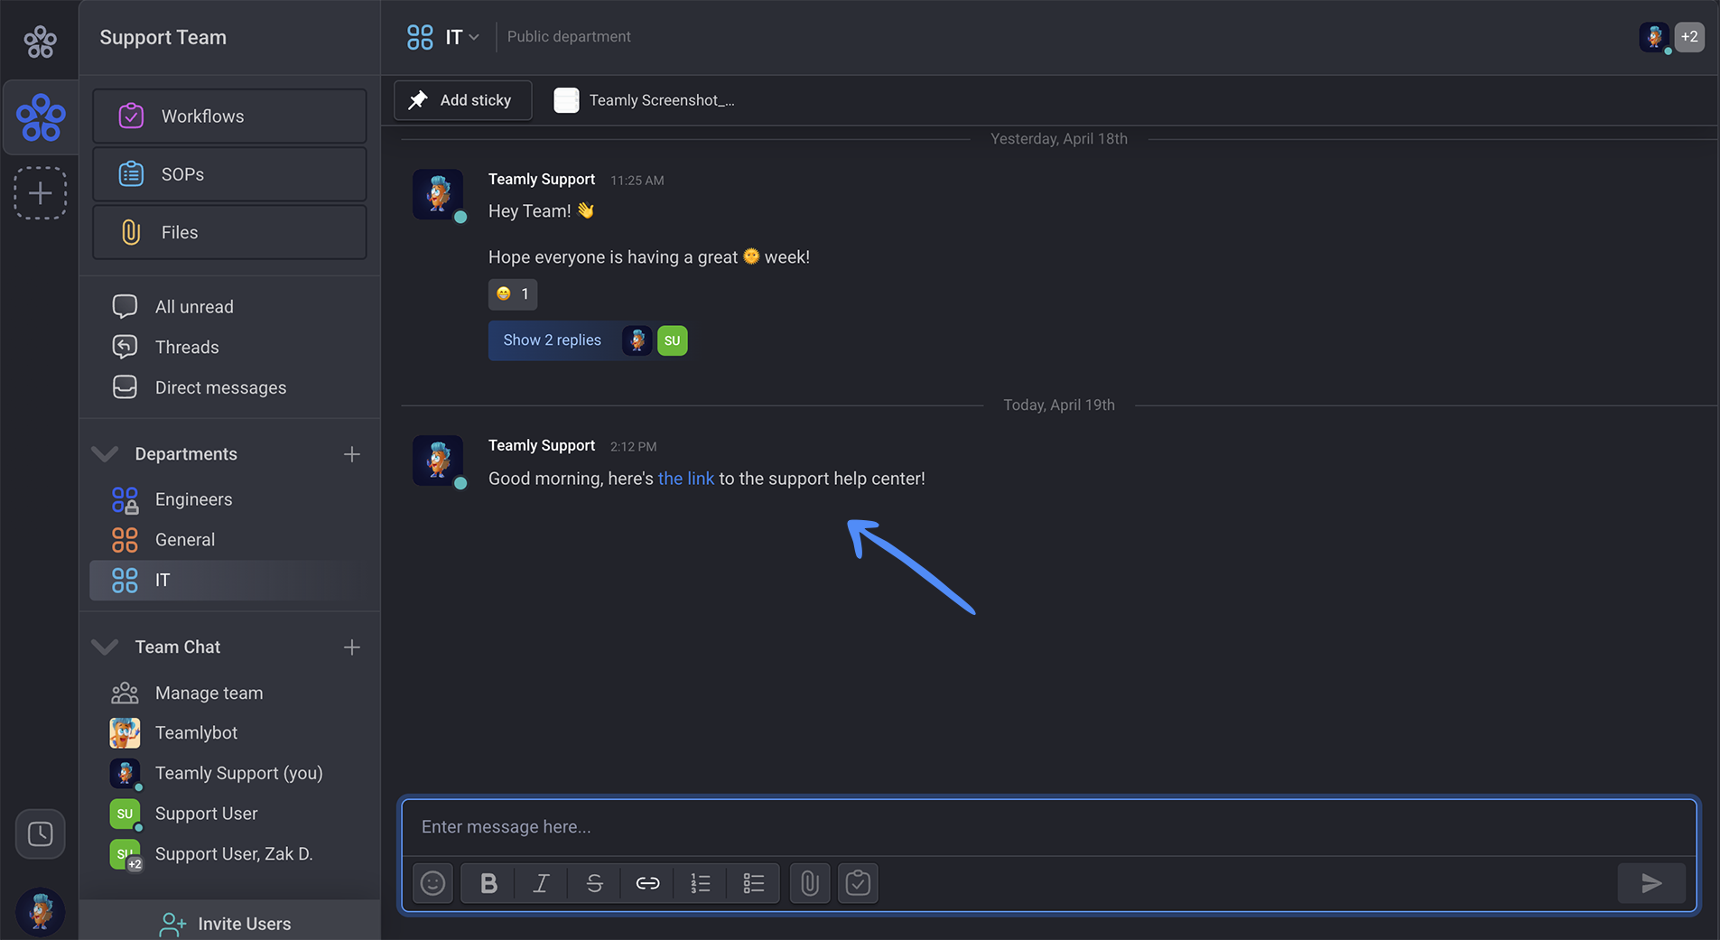Click Teamly Support name on 2:12 PM message
The image size is (1720, 940).
point(542,445)
